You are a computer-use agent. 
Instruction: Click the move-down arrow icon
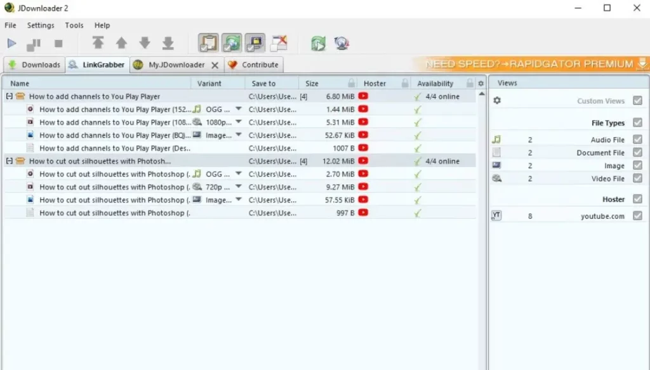pos(145,43)
